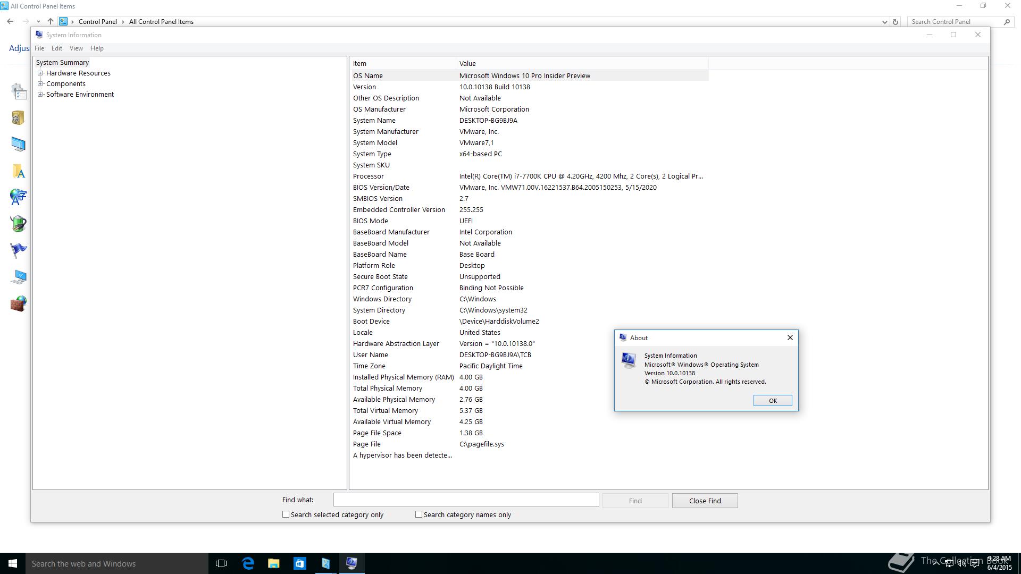Open the Power Options battery icon
Viewport: 1021px width, 574px height.
click(x=19, y=224)
